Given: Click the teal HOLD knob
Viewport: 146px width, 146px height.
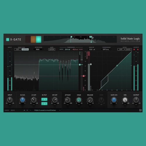Looking at the screenshot, I should (x=79, y=100).
